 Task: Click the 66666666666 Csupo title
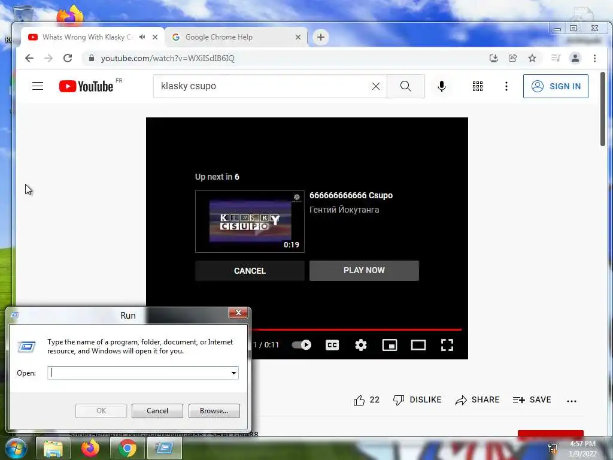point(351,195)
